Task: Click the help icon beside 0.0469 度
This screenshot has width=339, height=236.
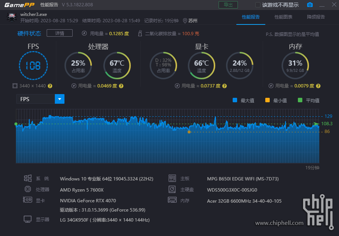Action: point(121,86)
